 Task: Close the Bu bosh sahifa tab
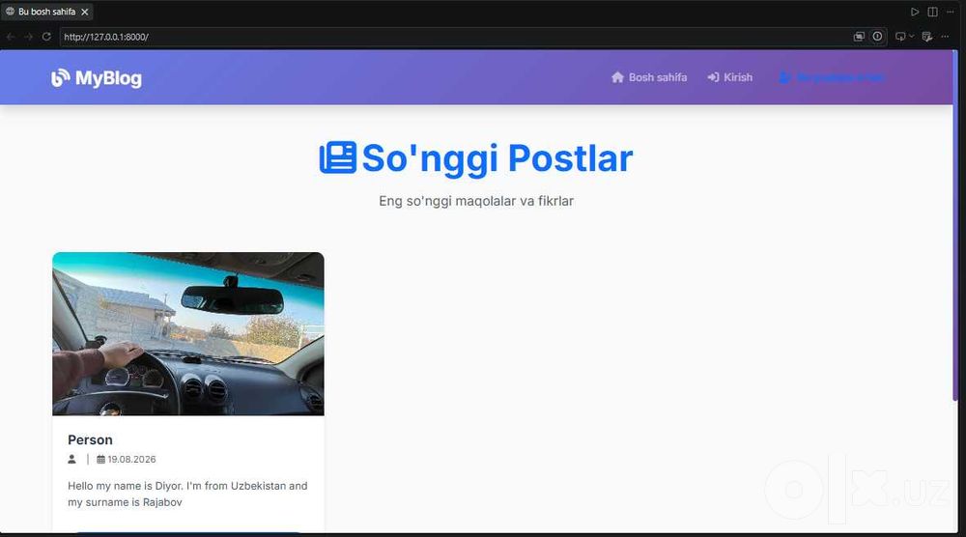click(85, 12)
